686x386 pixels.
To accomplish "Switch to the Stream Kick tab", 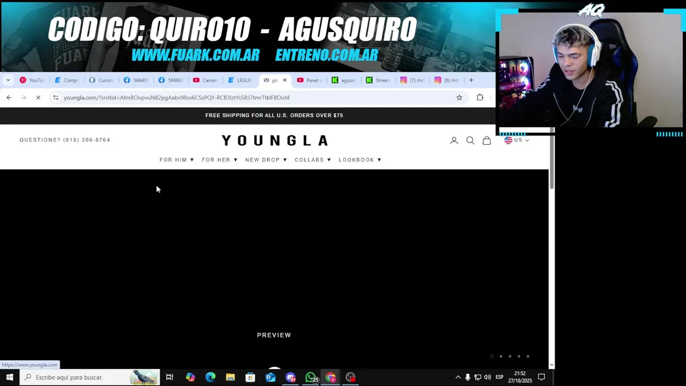I will click(378, 80).
